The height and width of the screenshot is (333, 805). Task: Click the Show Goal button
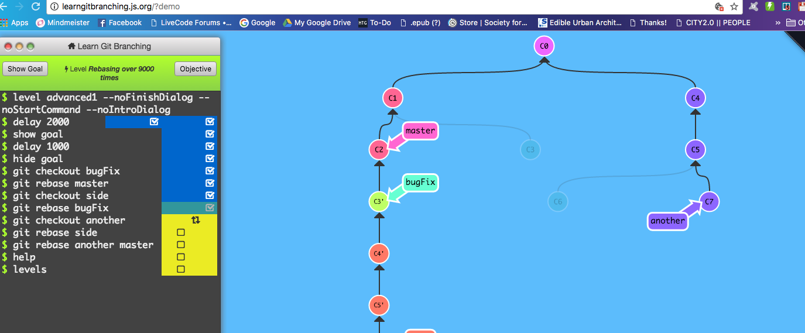coord(25,69)
